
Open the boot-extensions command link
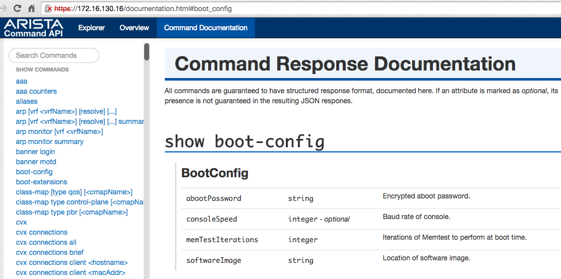click(41, 182)
